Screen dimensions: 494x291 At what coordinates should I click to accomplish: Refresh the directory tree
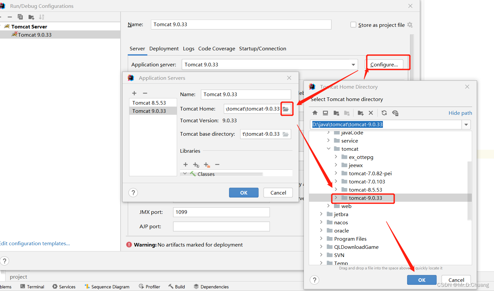[x=384, y=113]
